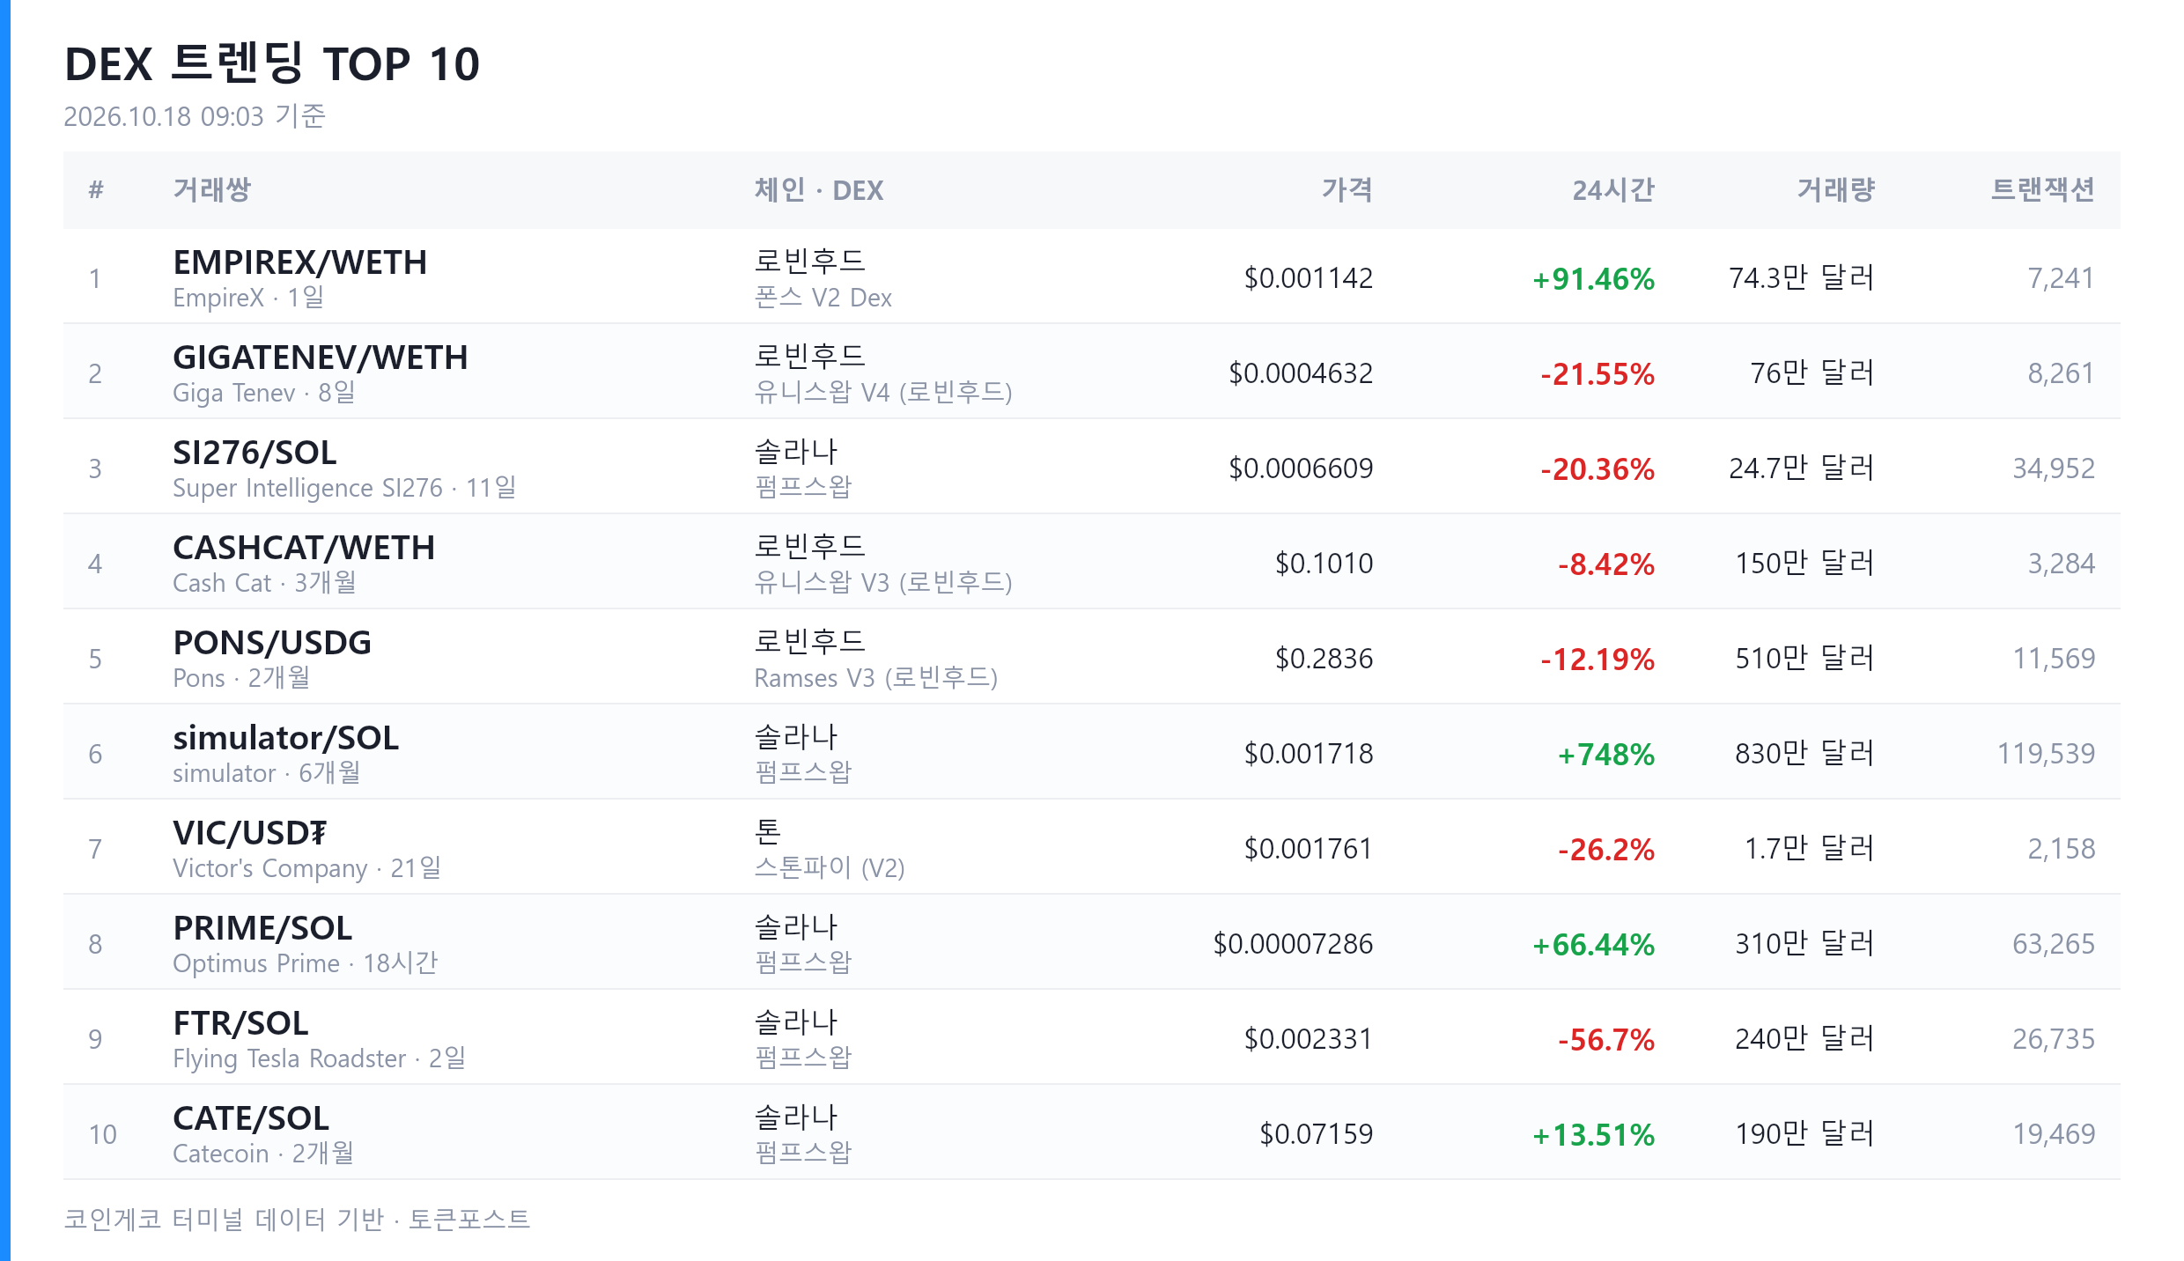Click the +13.51% change value

tap(1593, 1135)
